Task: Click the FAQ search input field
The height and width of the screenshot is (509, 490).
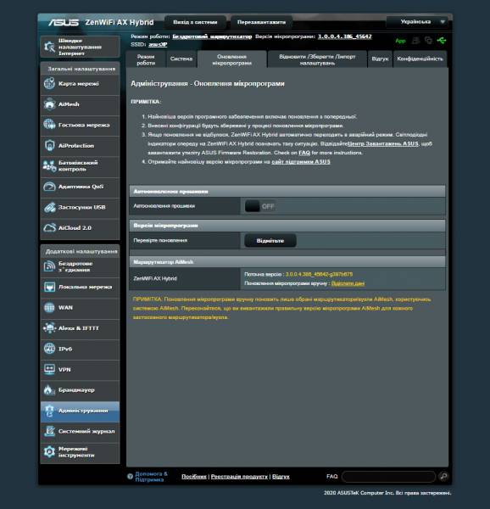Action: (388, 476)
